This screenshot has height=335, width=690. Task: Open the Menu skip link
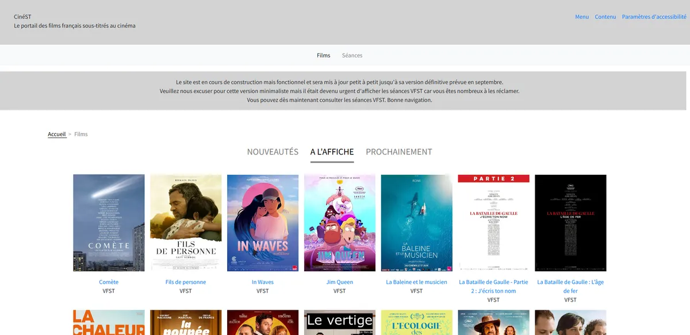tap(582, 17)
